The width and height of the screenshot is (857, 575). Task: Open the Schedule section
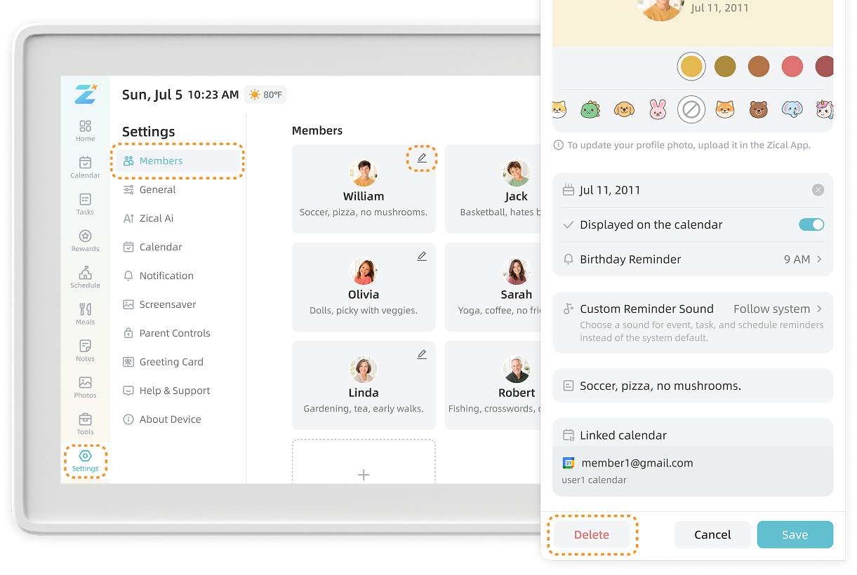pyautogui.click(x=85, y=277)
